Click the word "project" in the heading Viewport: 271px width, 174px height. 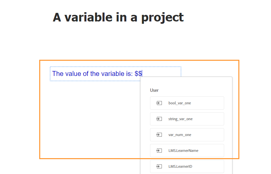162,17
